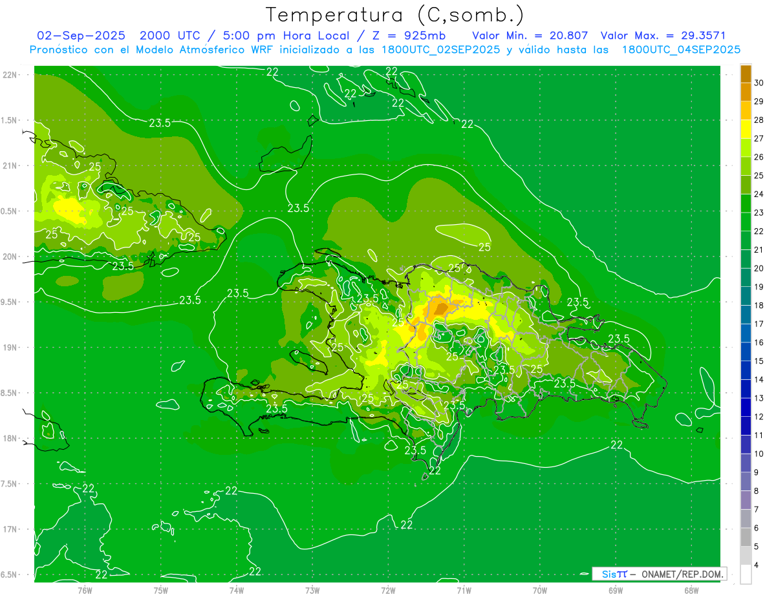Click the 22N latitude axis label
Viewport: 776px width, 599px height.
coord(10,75)
